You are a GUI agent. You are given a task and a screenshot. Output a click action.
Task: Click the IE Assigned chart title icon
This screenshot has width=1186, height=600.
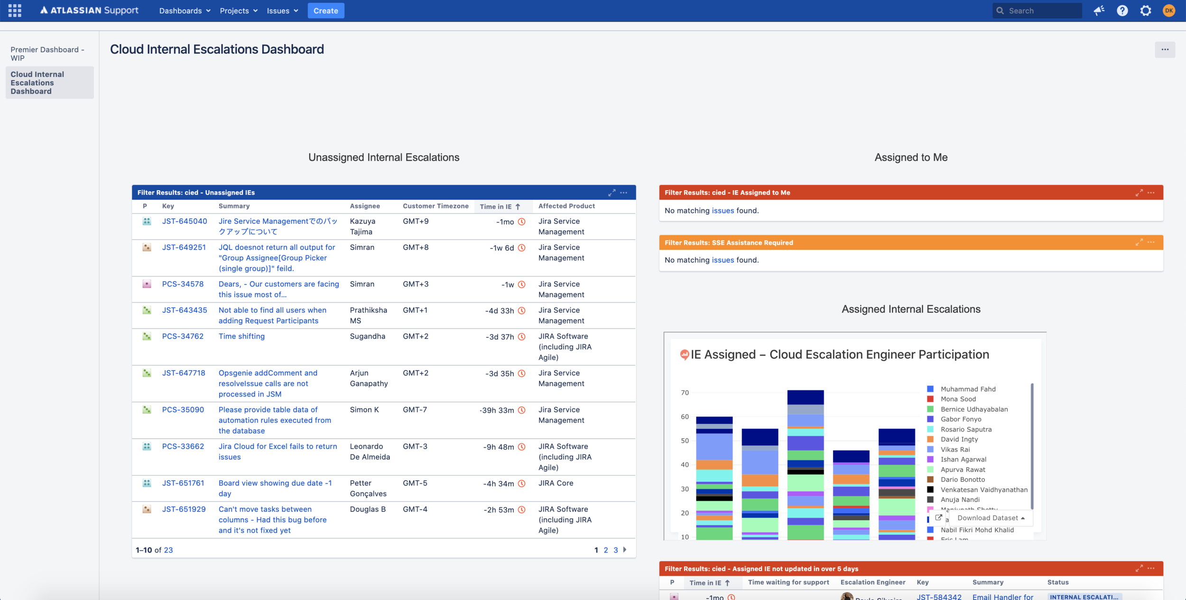pos(684,354)
